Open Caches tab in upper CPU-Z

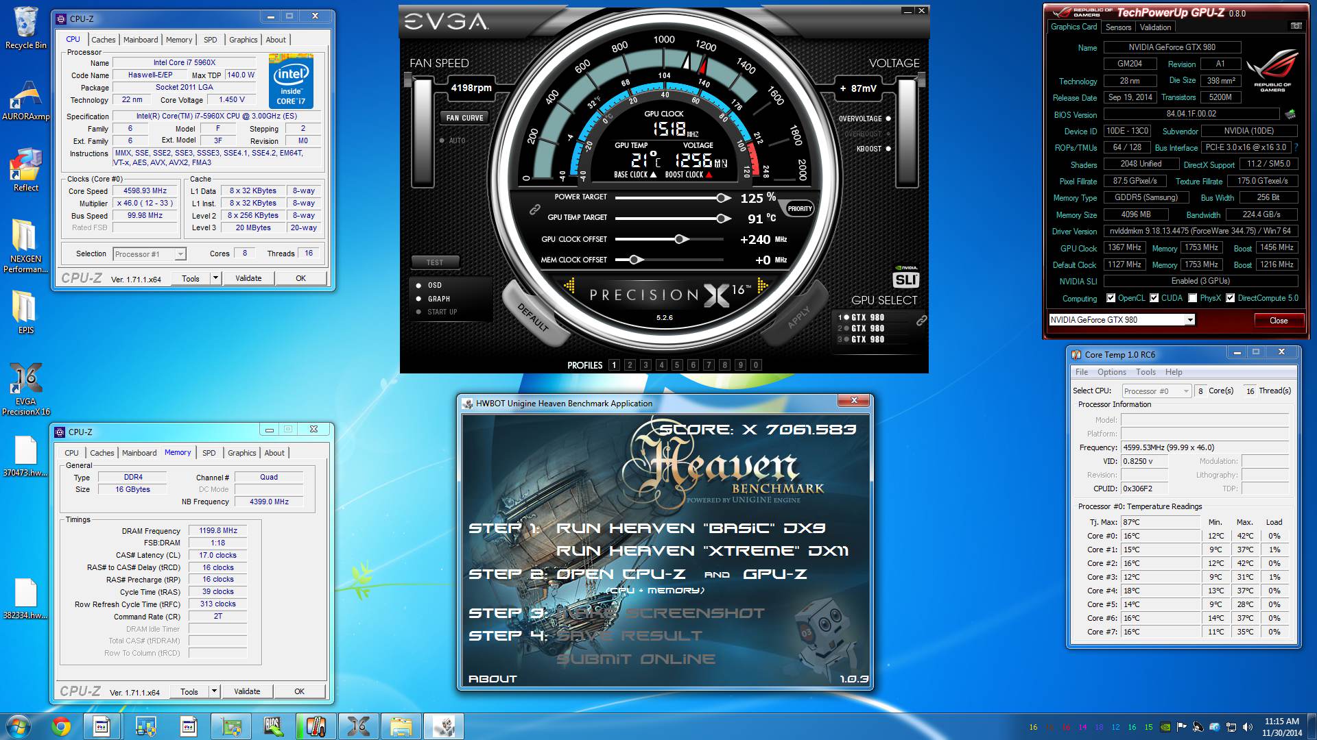[x=104, y=40]
